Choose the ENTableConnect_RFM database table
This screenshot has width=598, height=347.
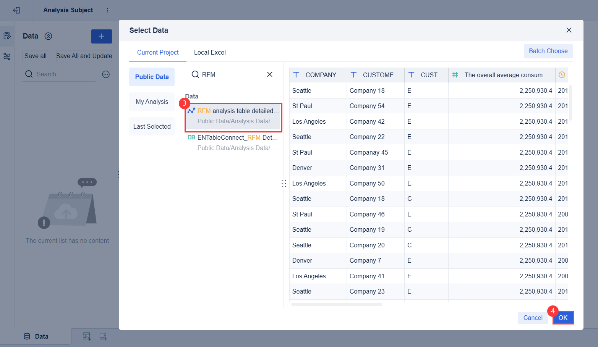point(233,142)
